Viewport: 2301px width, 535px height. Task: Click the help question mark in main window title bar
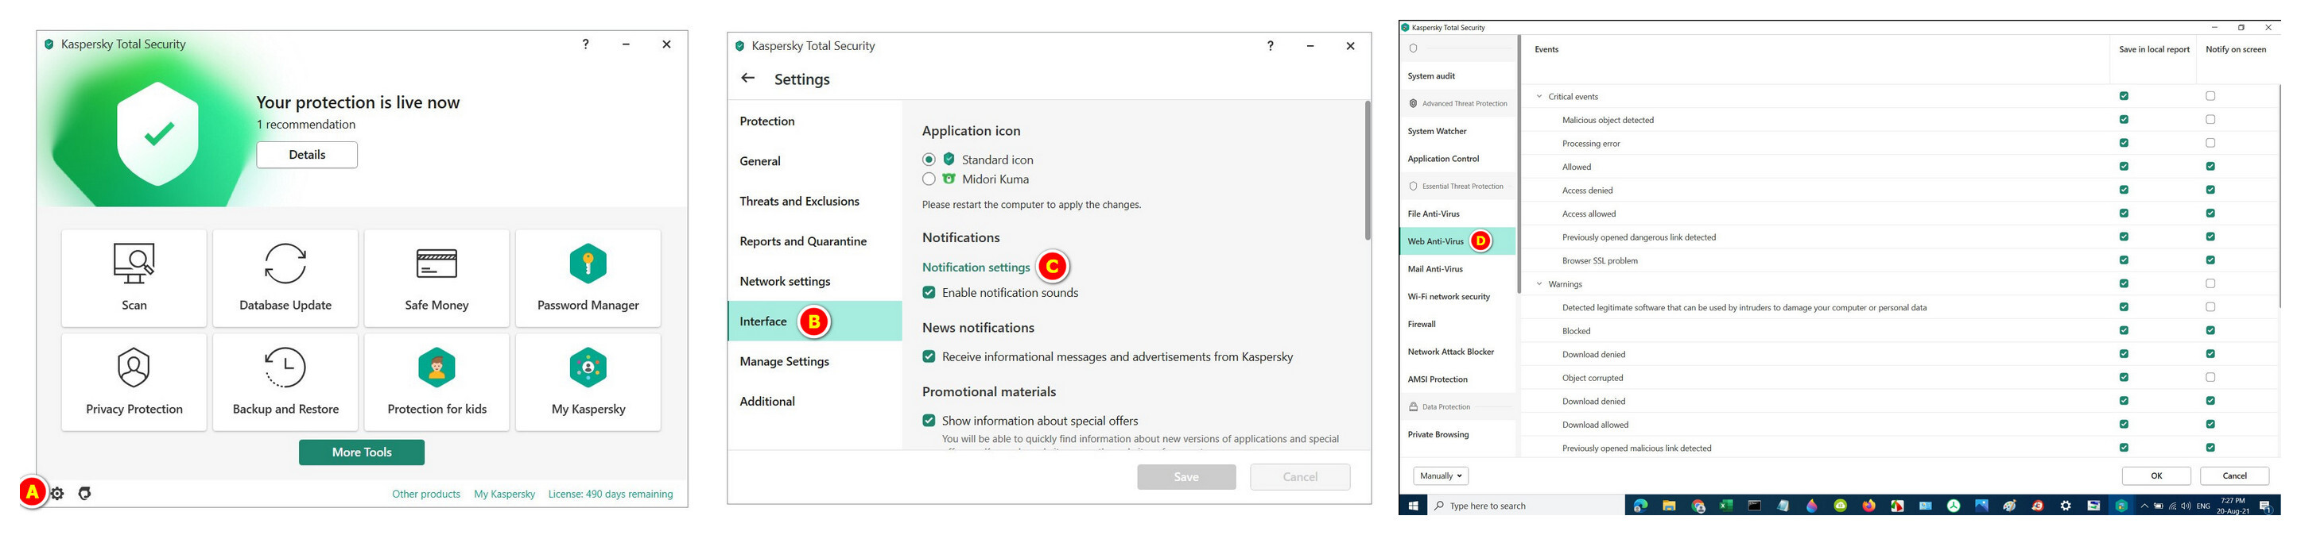click(x=585, y=44)
